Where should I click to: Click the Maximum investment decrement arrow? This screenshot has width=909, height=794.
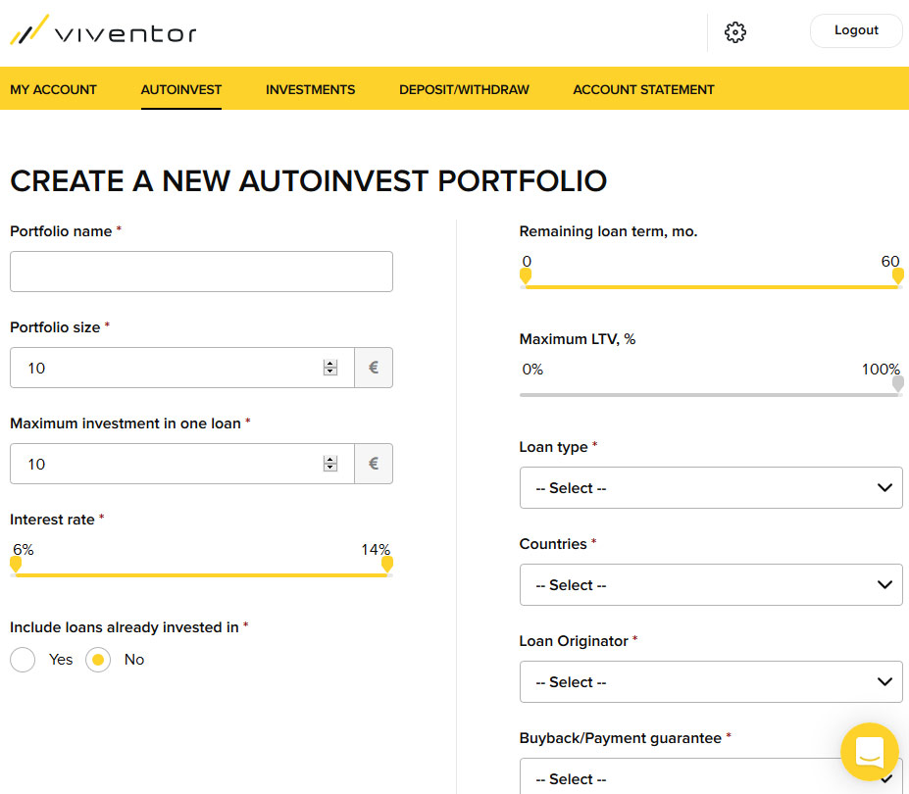pyautogui.click(x=329, y=469)
